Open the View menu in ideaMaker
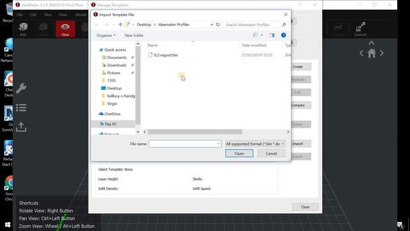The height and width of the screenshot is (231, 410). pos(63,15)
